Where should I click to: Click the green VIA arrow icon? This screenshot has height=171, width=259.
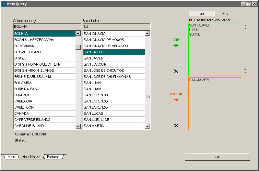pos(176,46)
